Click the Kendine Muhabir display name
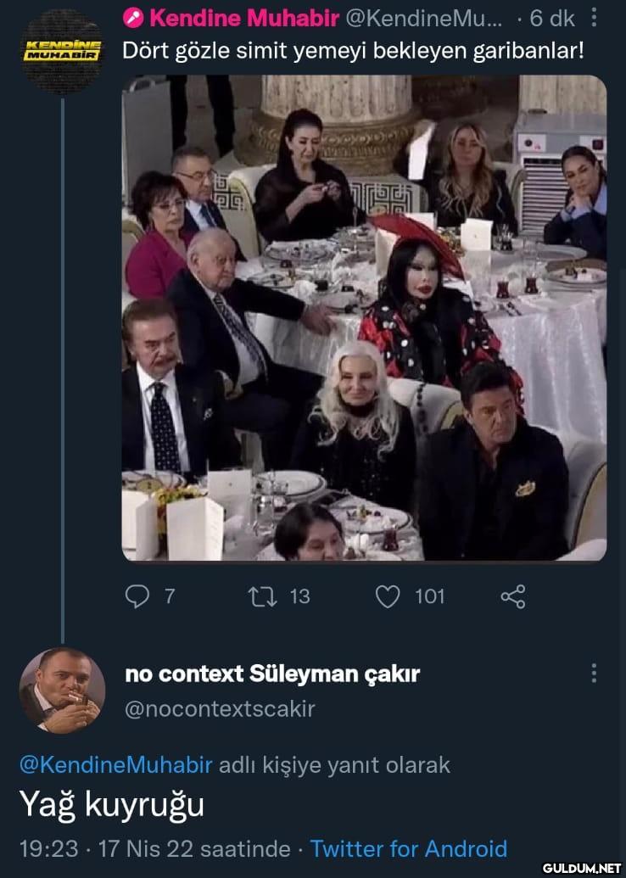626x878 pixels. click(x=244, y=18)
